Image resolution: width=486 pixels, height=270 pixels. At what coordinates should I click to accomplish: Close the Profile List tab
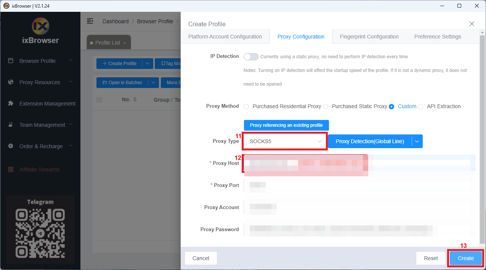[x=124, y=43]
